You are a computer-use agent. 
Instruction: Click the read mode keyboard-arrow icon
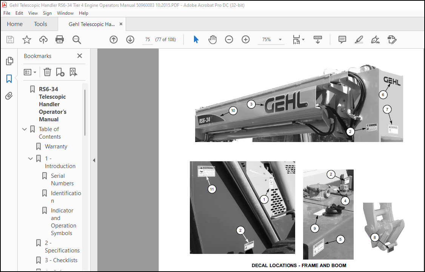(318, 40)
